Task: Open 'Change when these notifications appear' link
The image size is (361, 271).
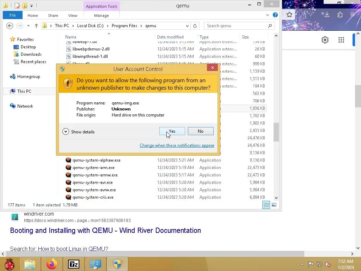Action: coord(177,145)
